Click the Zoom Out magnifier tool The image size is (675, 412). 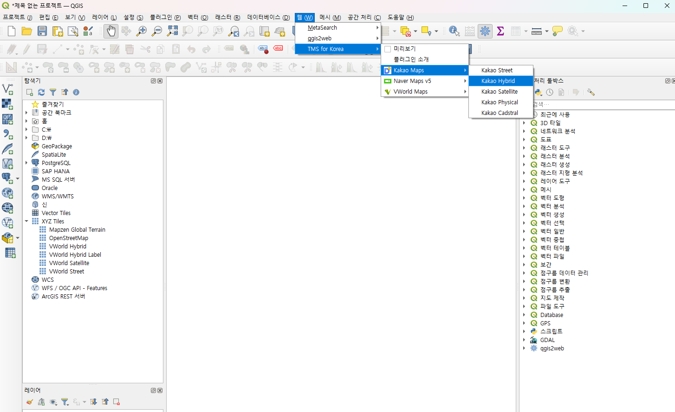157,31
